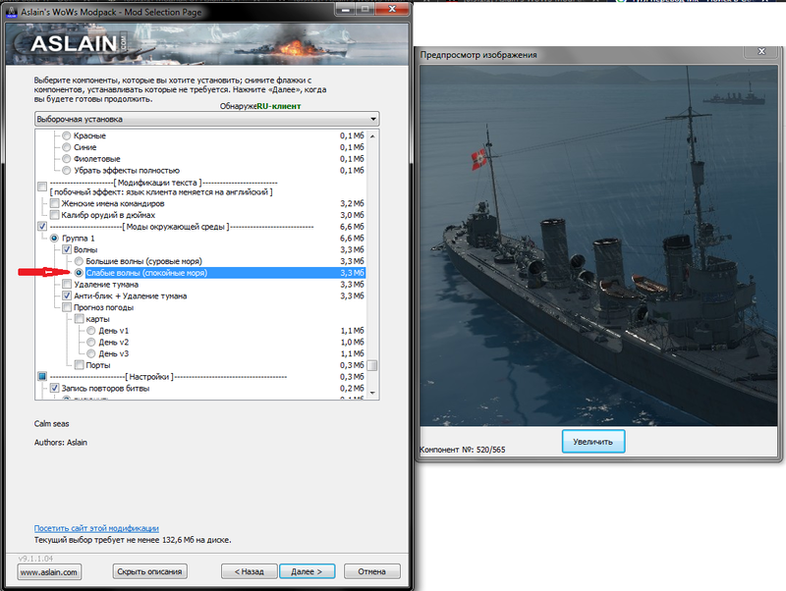
Task: Click the scroll-down arrow of the component list
Action: click(x=373, y=392)
